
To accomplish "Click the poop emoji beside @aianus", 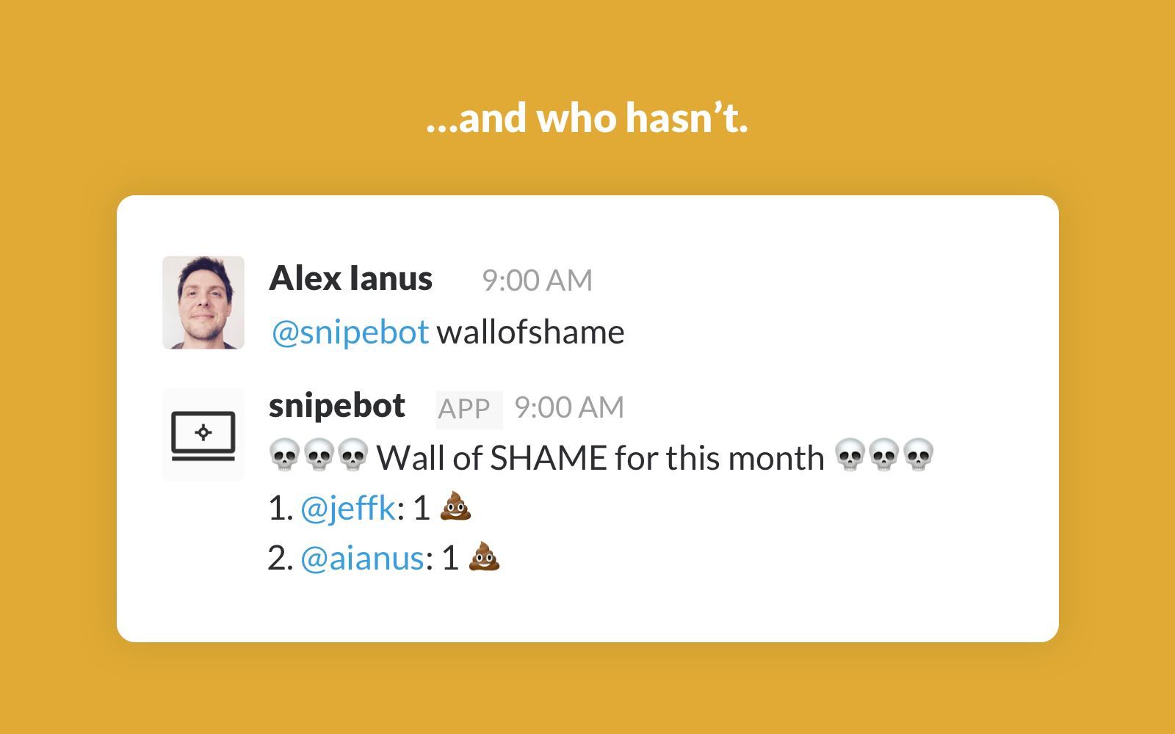I will point(484,557).
